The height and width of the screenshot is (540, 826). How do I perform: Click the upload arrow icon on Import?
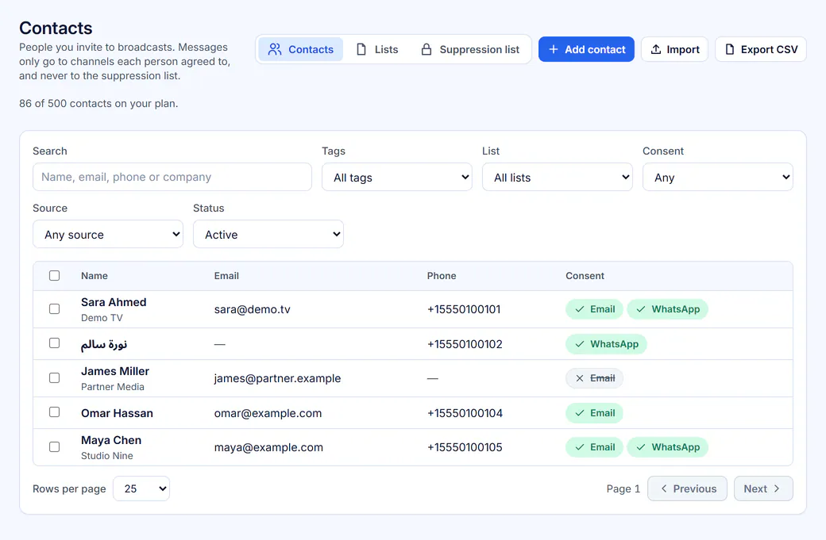[x=656, y=49]
